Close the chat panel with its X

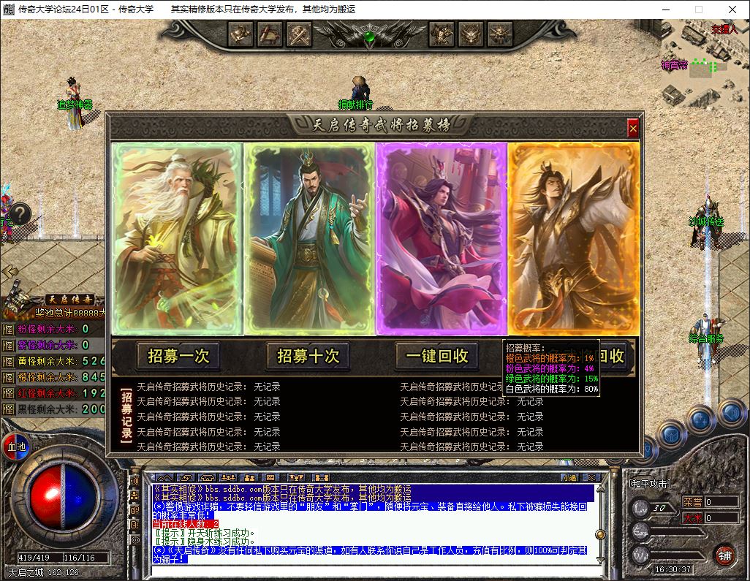click(591, 477)
